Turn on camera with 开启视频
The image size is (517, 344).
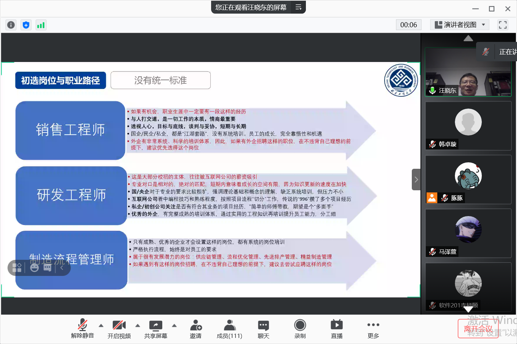point(119,329)
